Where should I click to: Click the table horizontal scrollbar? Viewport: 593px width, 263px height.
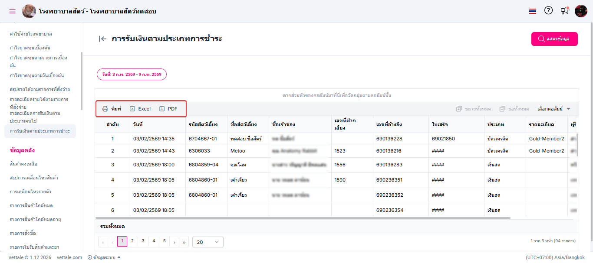303,218
